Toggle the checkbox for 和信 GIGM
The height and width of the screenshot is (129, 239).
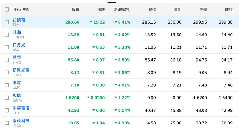7,98
